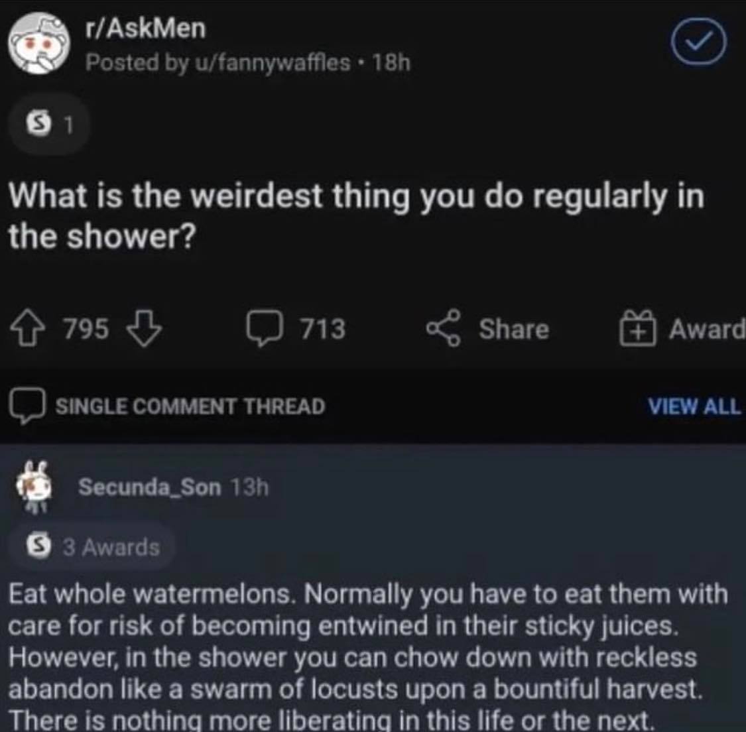Tap the 795 vote count

(86, 328)
